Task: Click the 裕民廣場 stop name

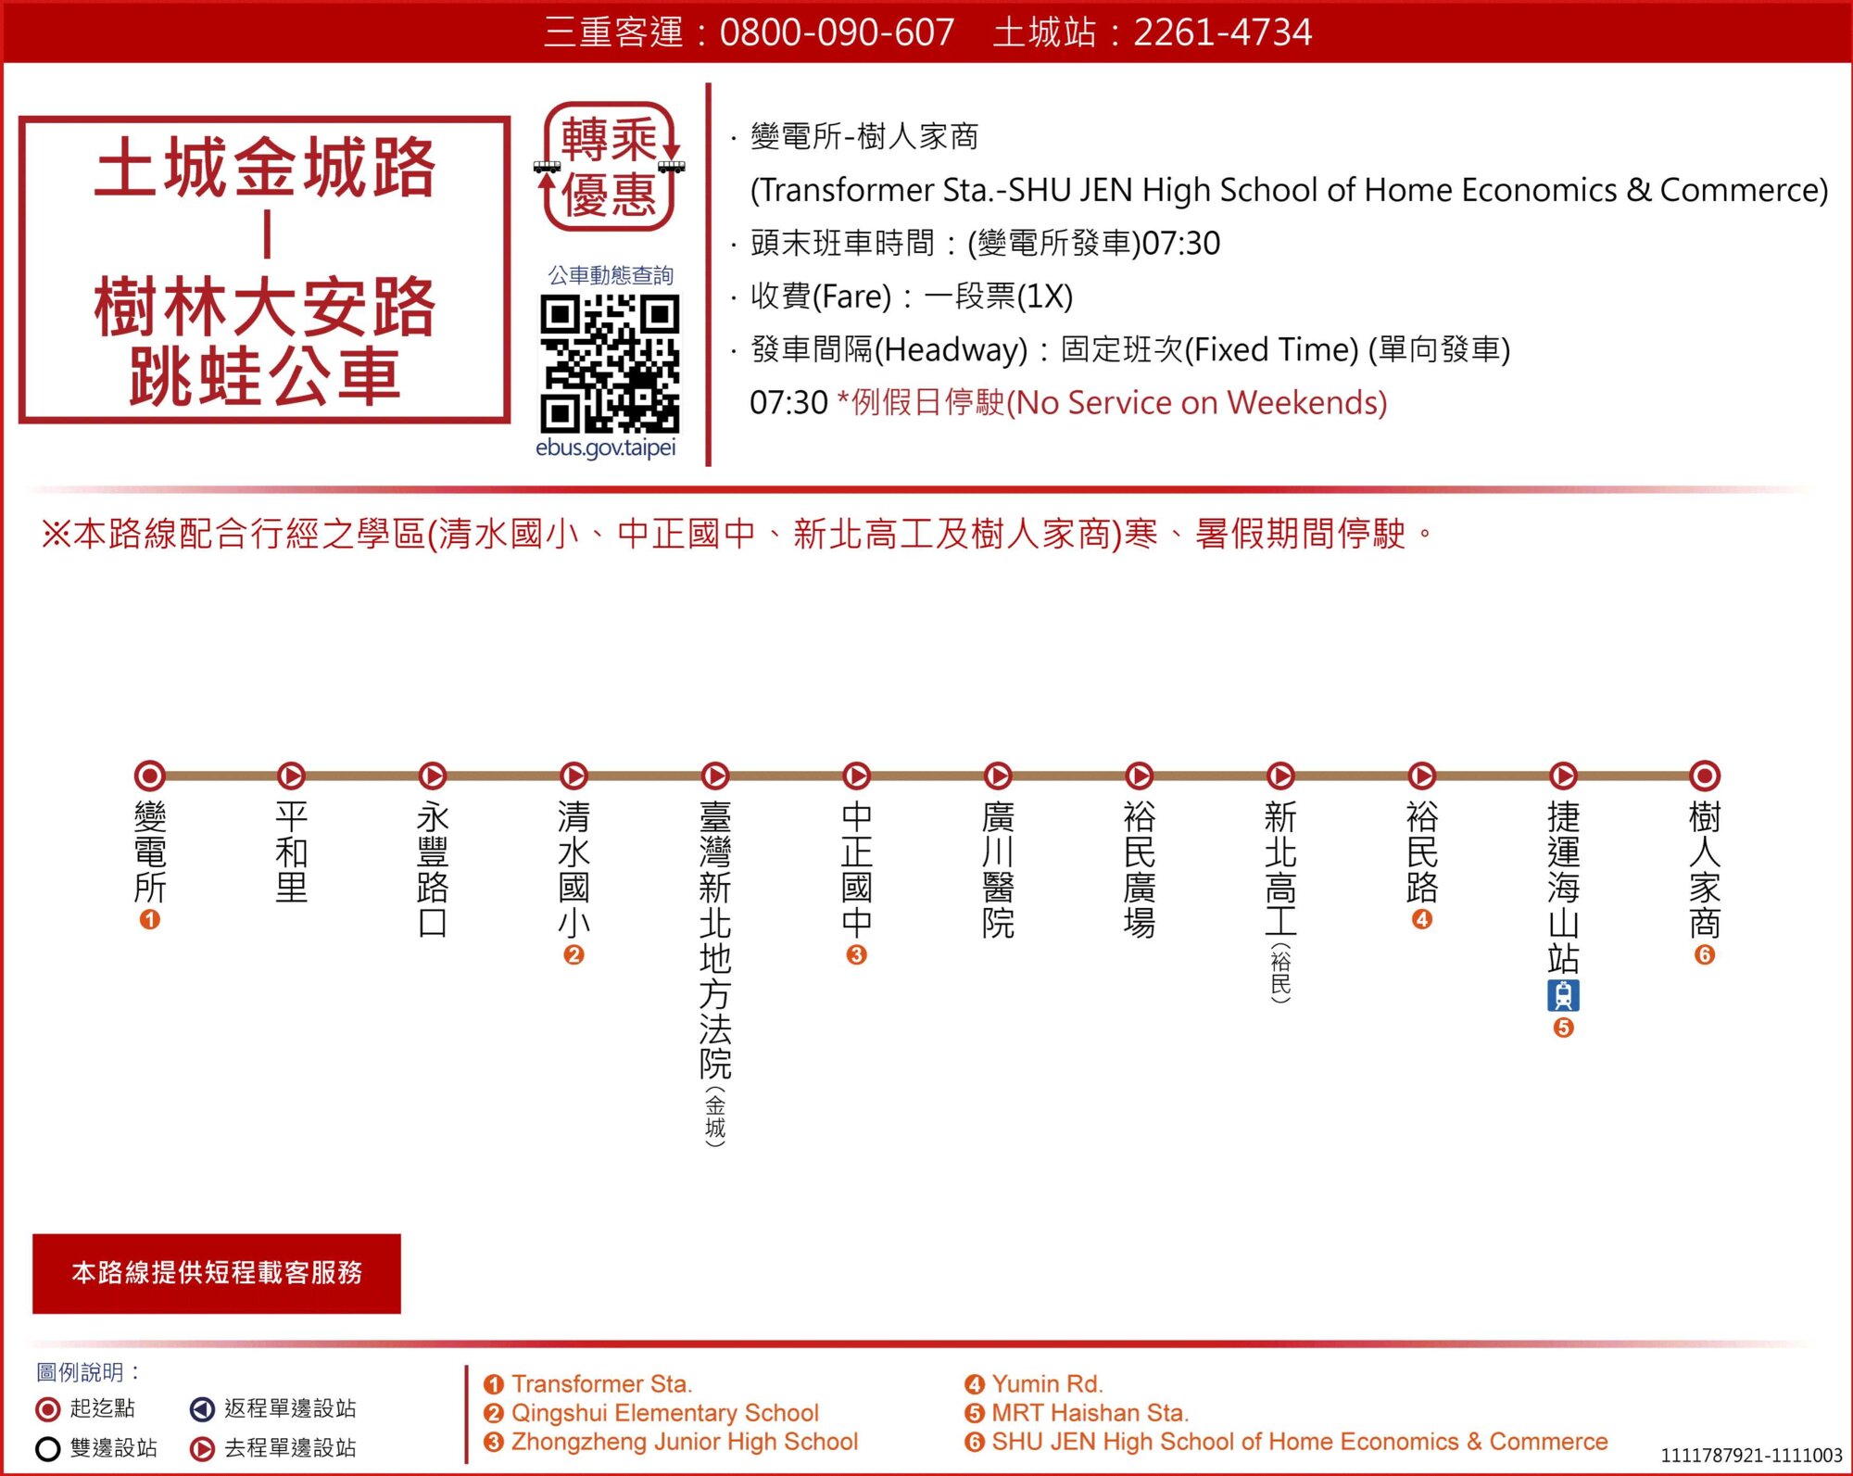Action: pos(1140,869)
